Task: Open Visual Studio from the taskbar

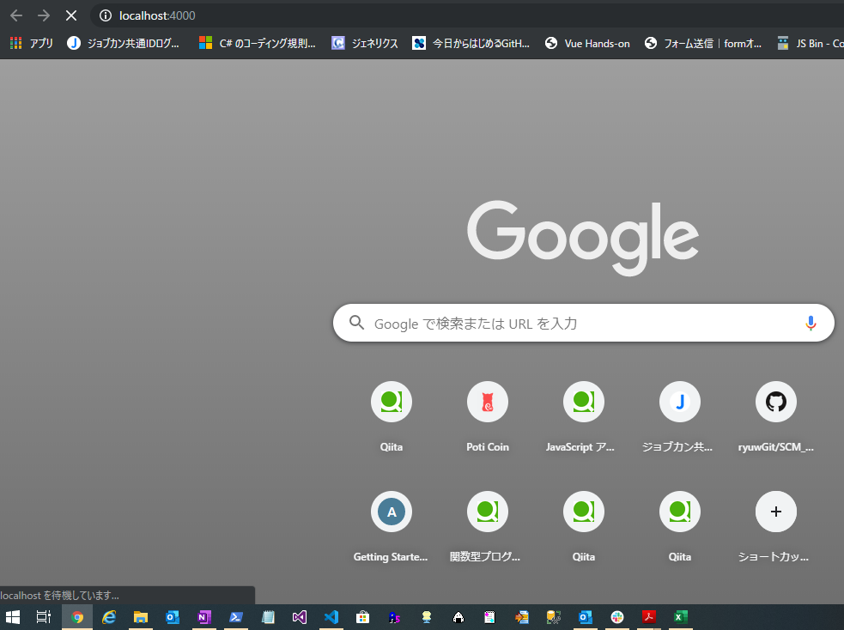Action: [300, 617]
